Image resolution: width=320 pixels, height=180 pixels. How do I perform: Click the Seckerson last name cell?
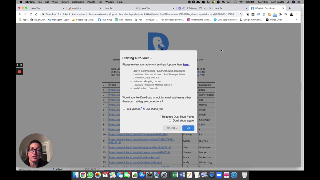[x=206, y=157]
